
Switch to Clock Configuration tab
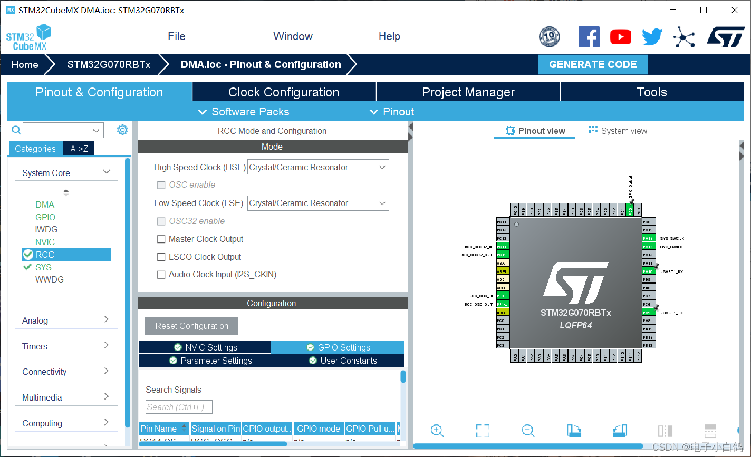284,92
